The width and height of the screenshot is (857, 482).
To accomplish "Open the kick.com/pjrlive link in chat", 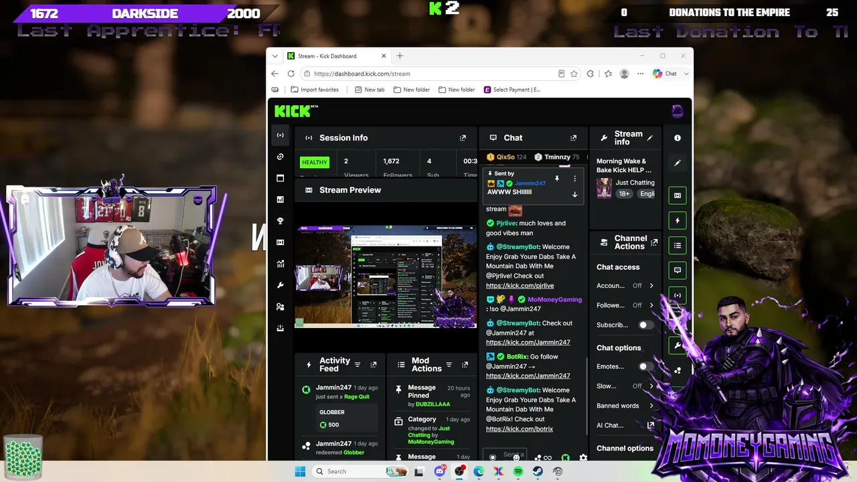I will (520, 286).
